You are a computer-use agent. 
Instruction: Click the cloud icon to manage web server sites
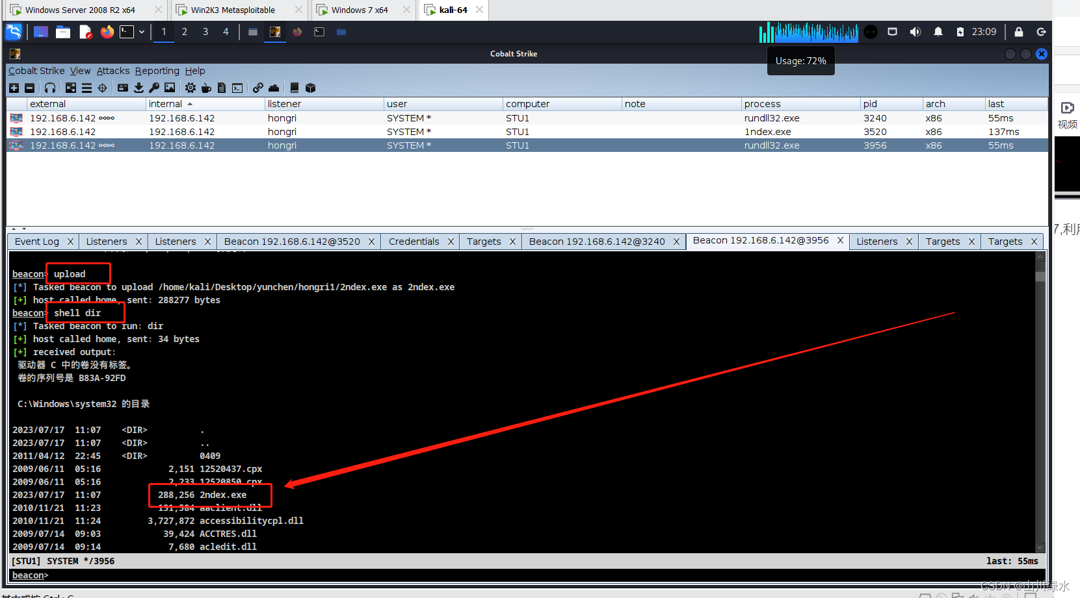274,88
